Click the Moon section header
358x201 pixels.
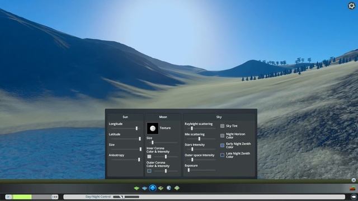(x=163, y=117)
